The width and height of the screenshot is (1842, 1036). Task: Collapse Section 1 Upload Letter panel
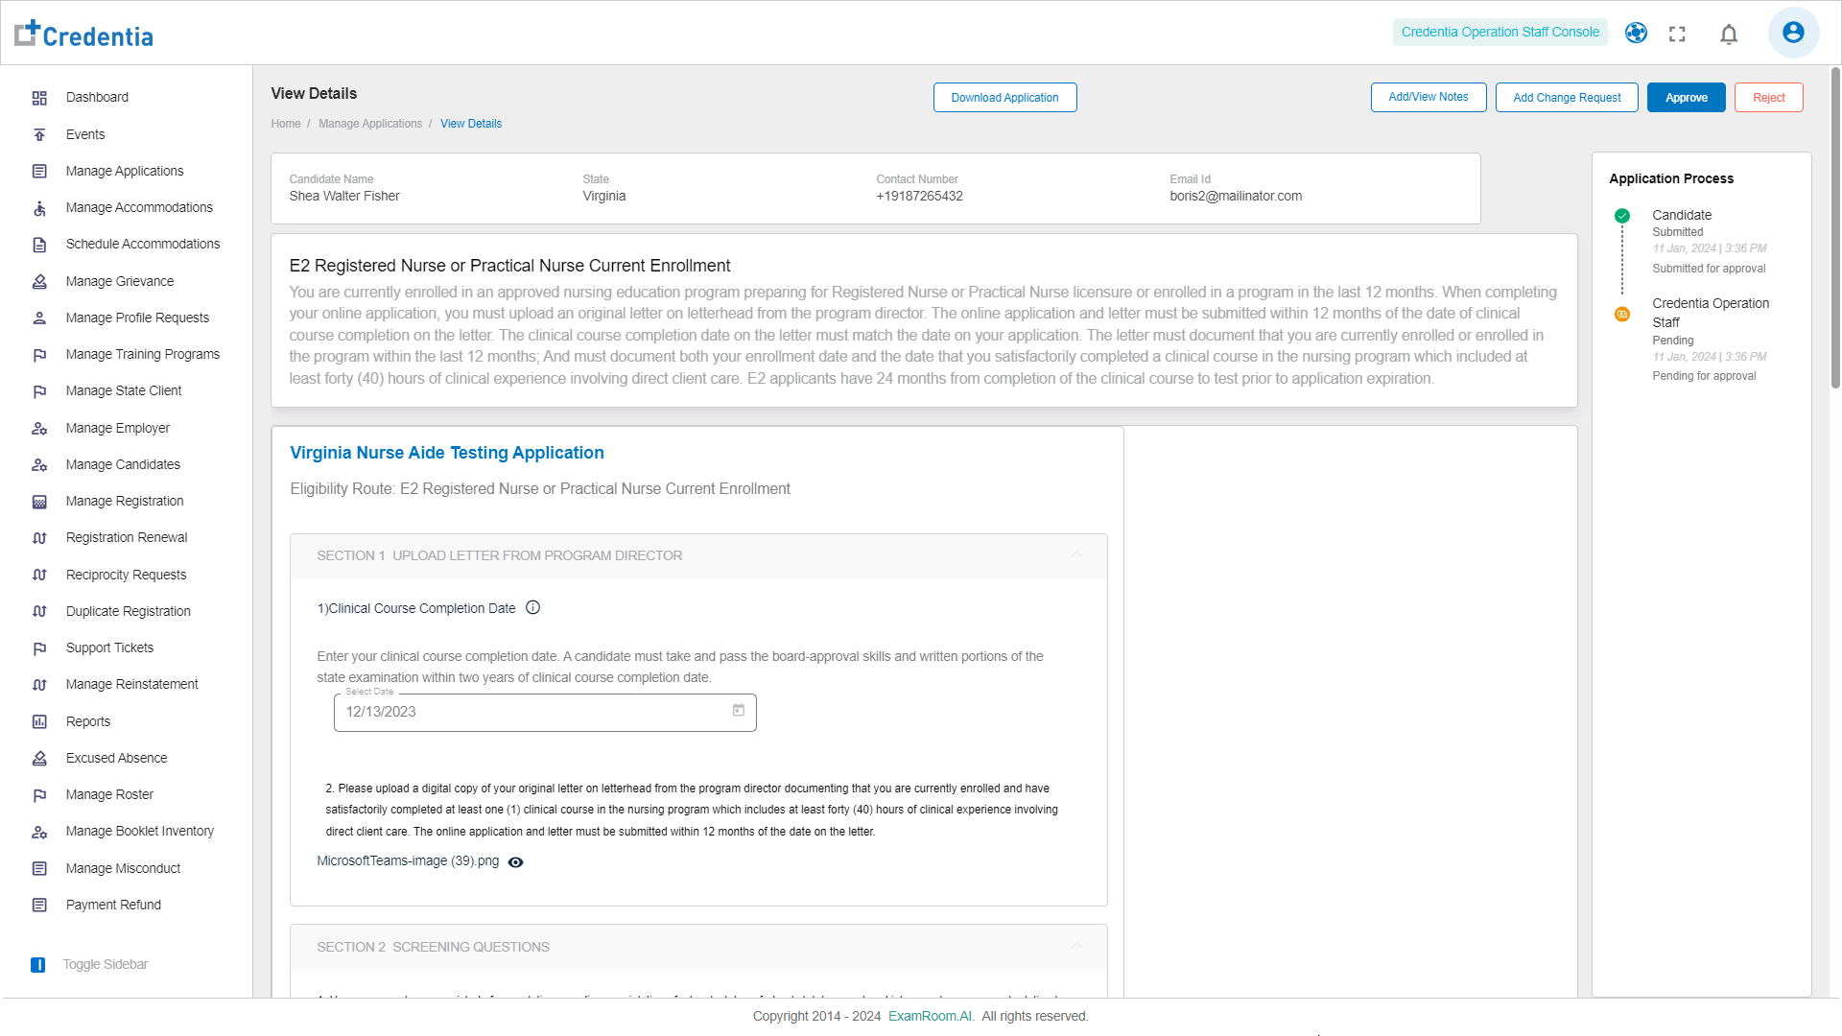[x=1076, y=554]
